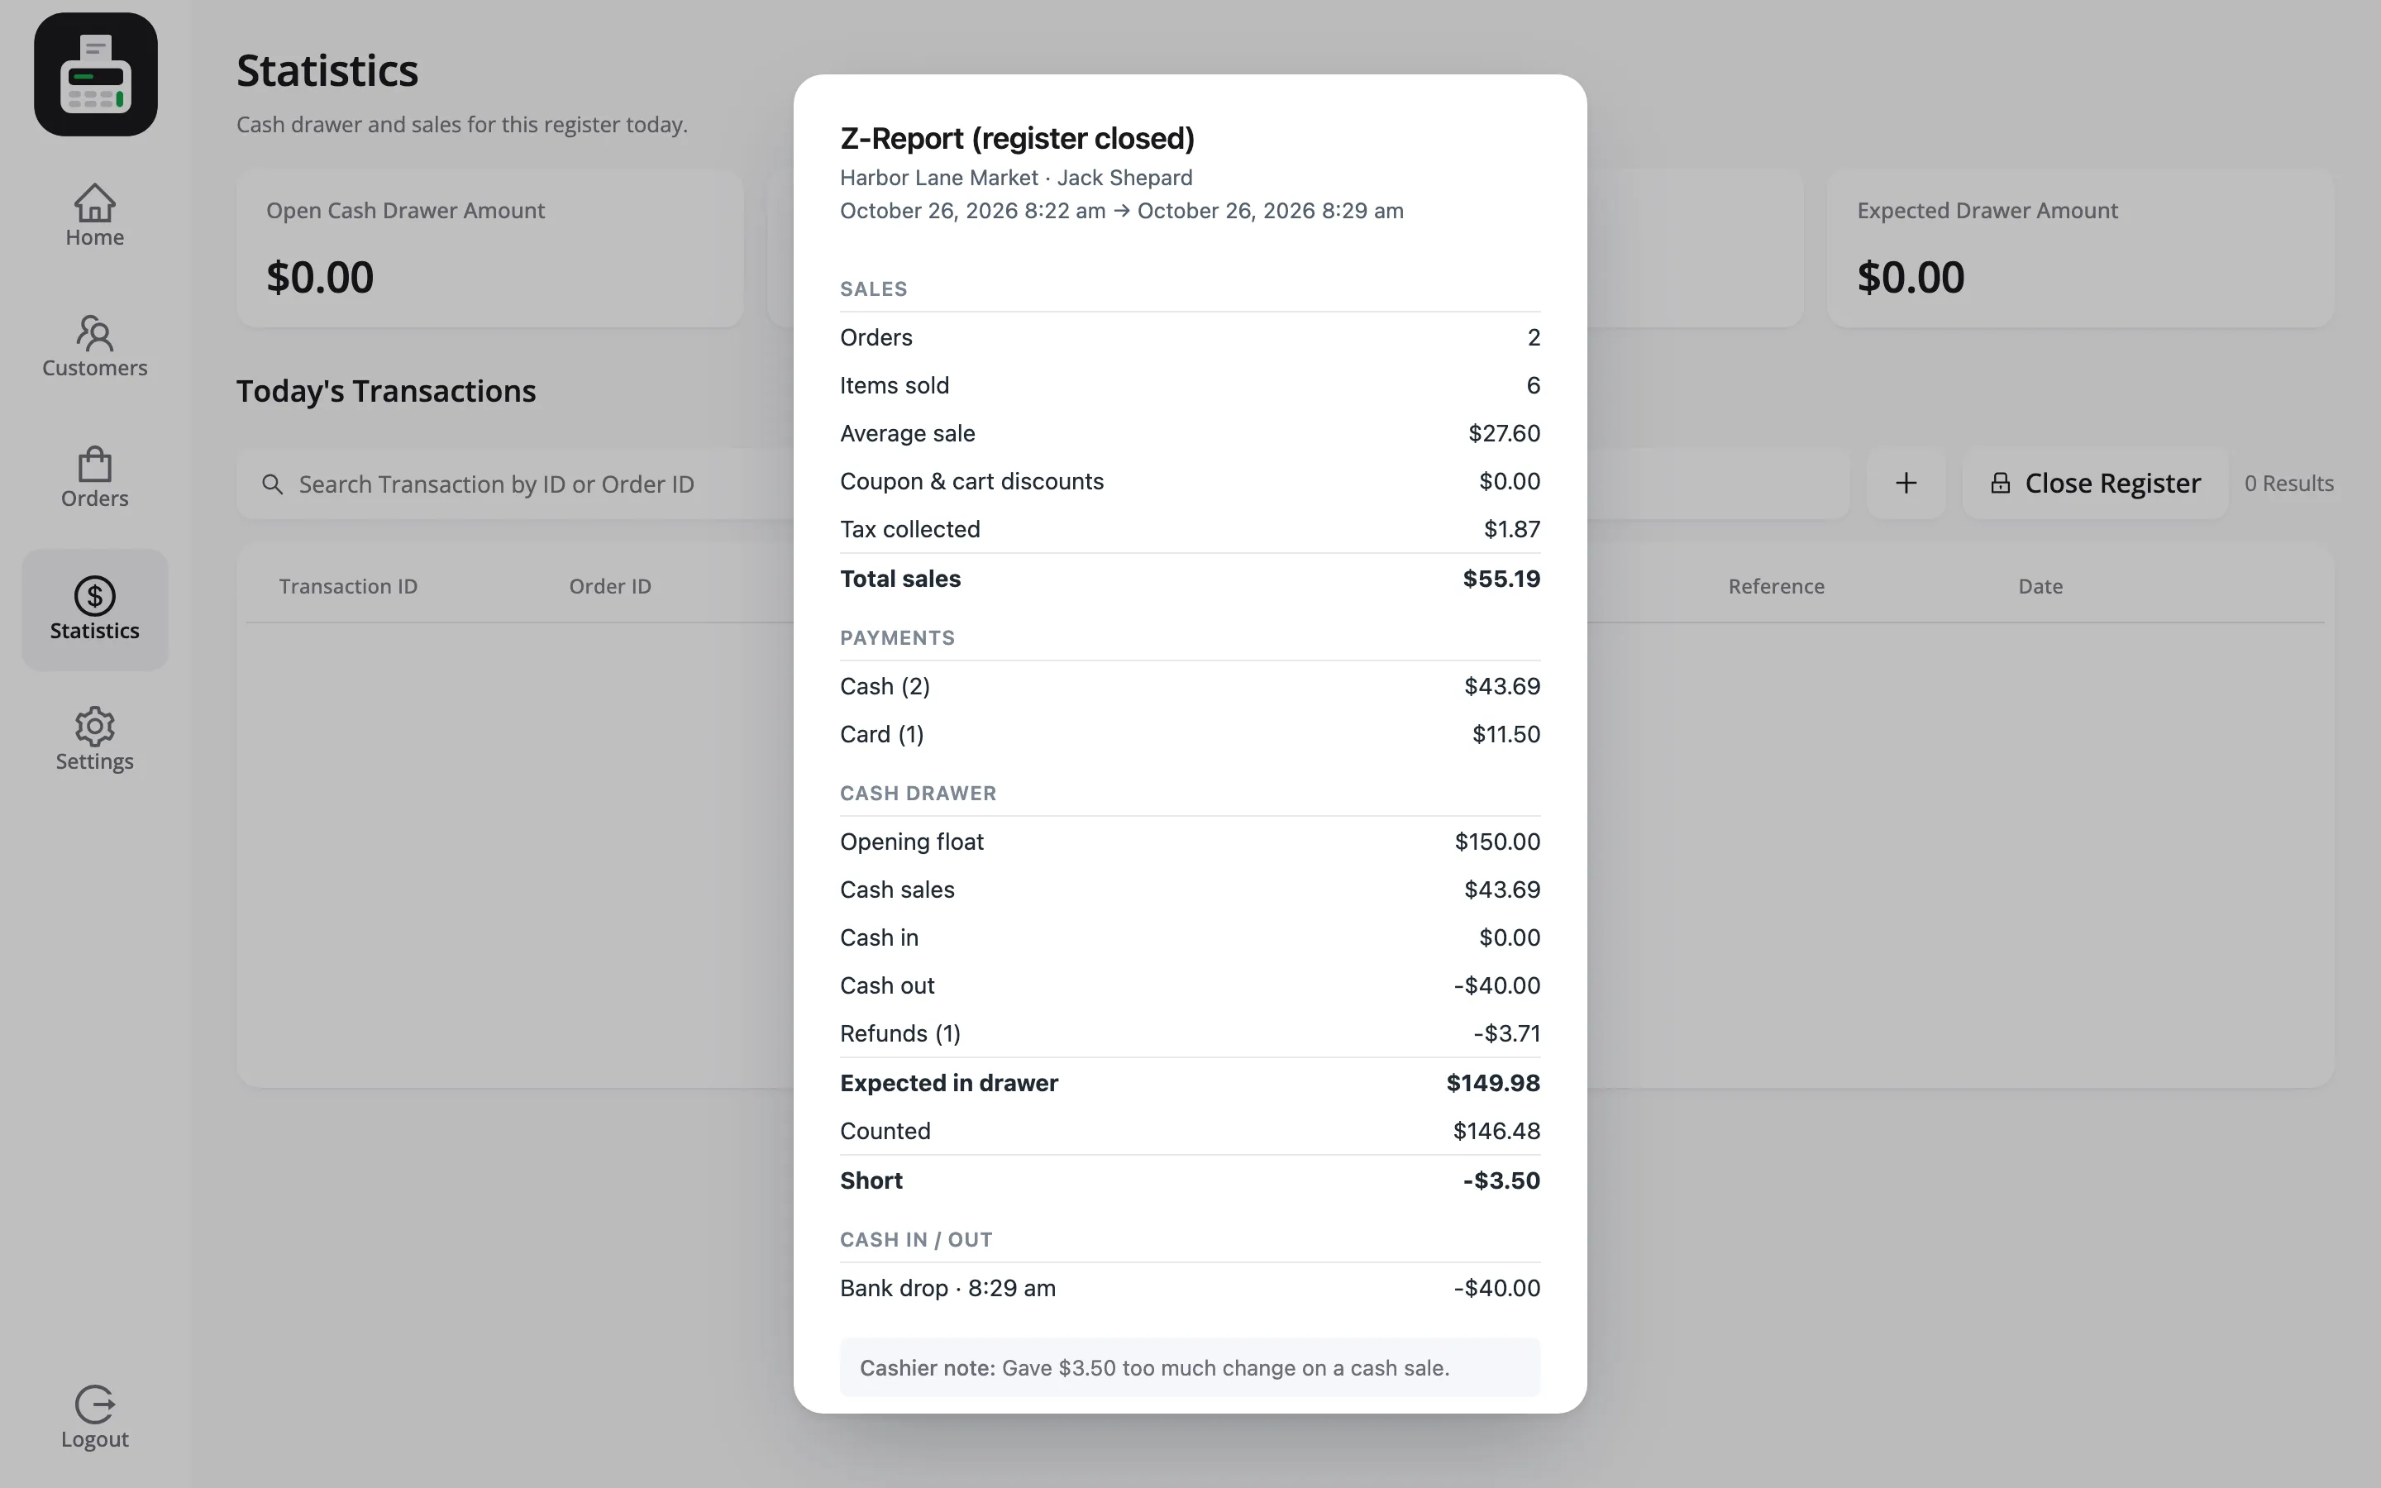
Task: Click the Counted $146.48 value
Action: pyautogui.click(x=1496, y=1131)
